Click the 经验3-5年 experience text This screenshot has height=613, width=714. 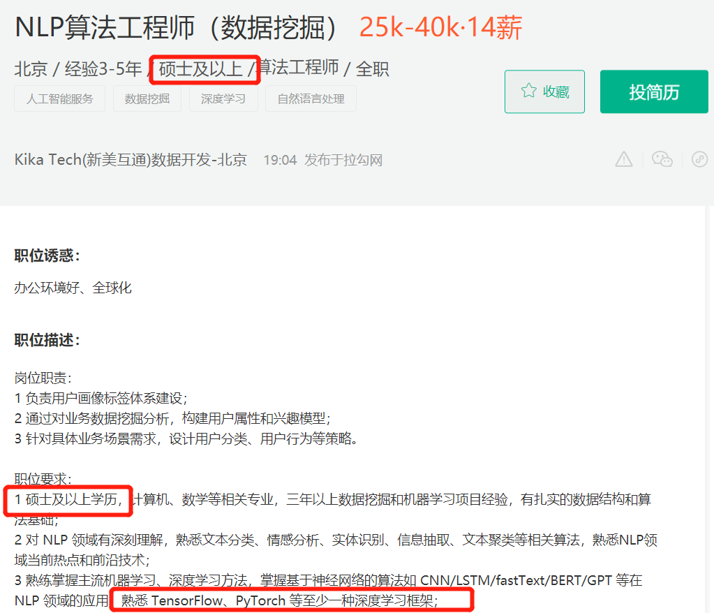(103, 69)
